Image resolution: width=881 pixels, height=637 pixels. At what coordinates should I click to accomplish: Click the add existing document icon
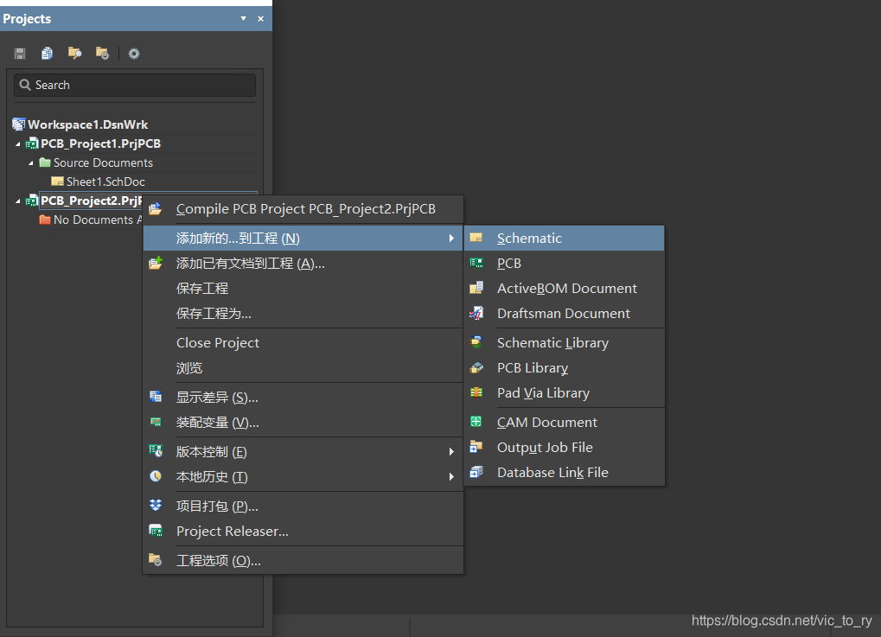coord(156,263)
